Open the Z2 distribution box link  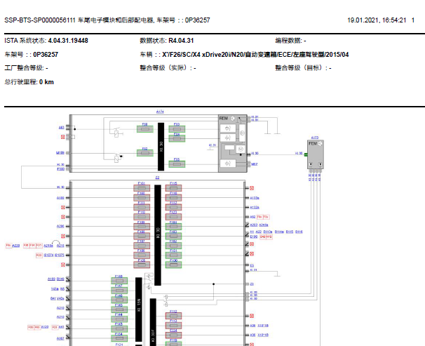[157, 178]
